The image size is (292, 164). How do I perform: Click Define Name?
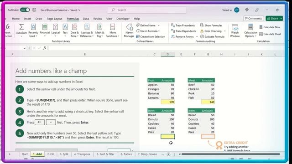click(x=146, y=26)
